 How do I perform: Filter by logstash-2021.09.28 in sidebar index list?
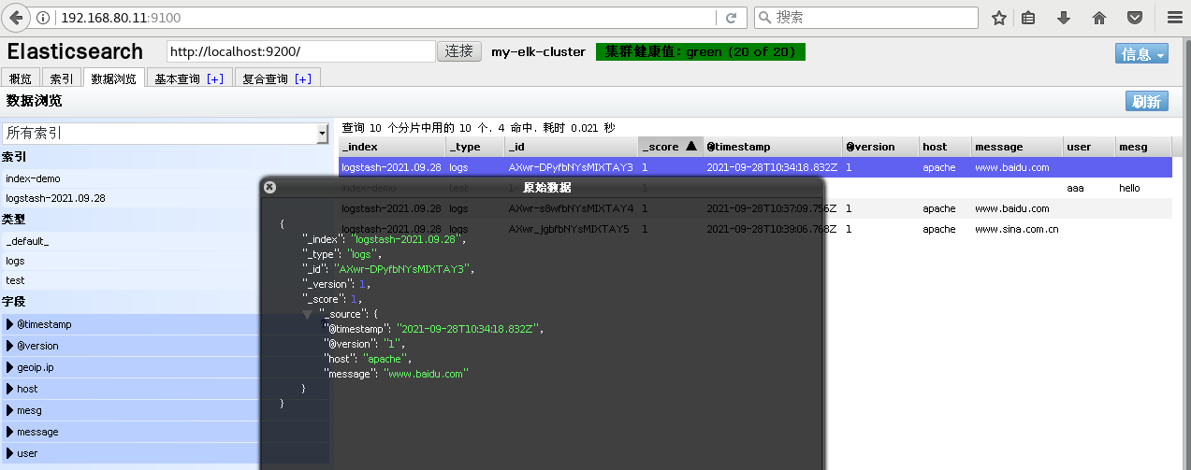[x=165, y=198]
